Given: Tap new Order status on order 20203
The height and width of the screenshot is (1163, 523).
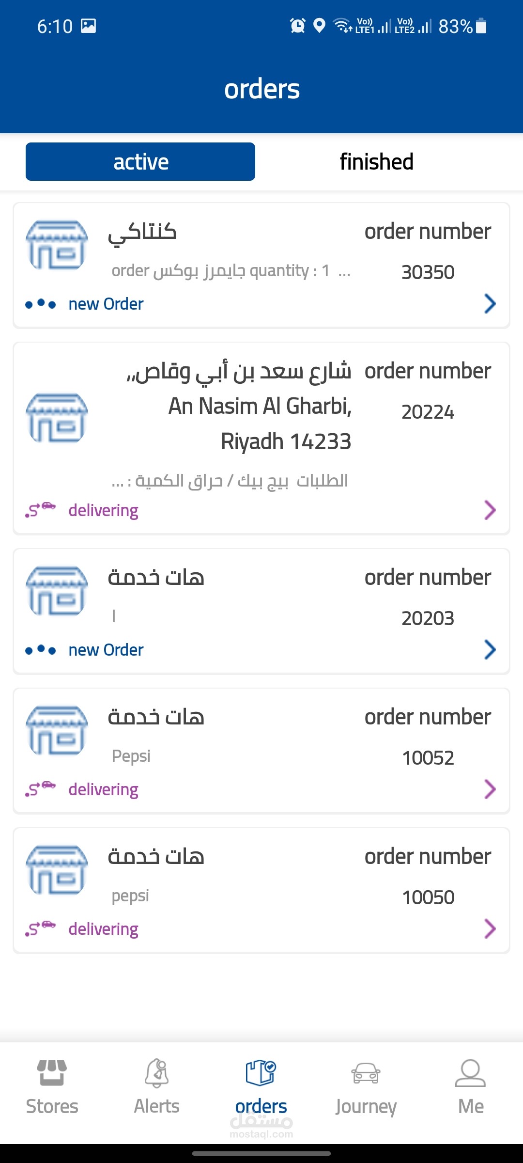Looking at the screenshot, I should 106,650.
